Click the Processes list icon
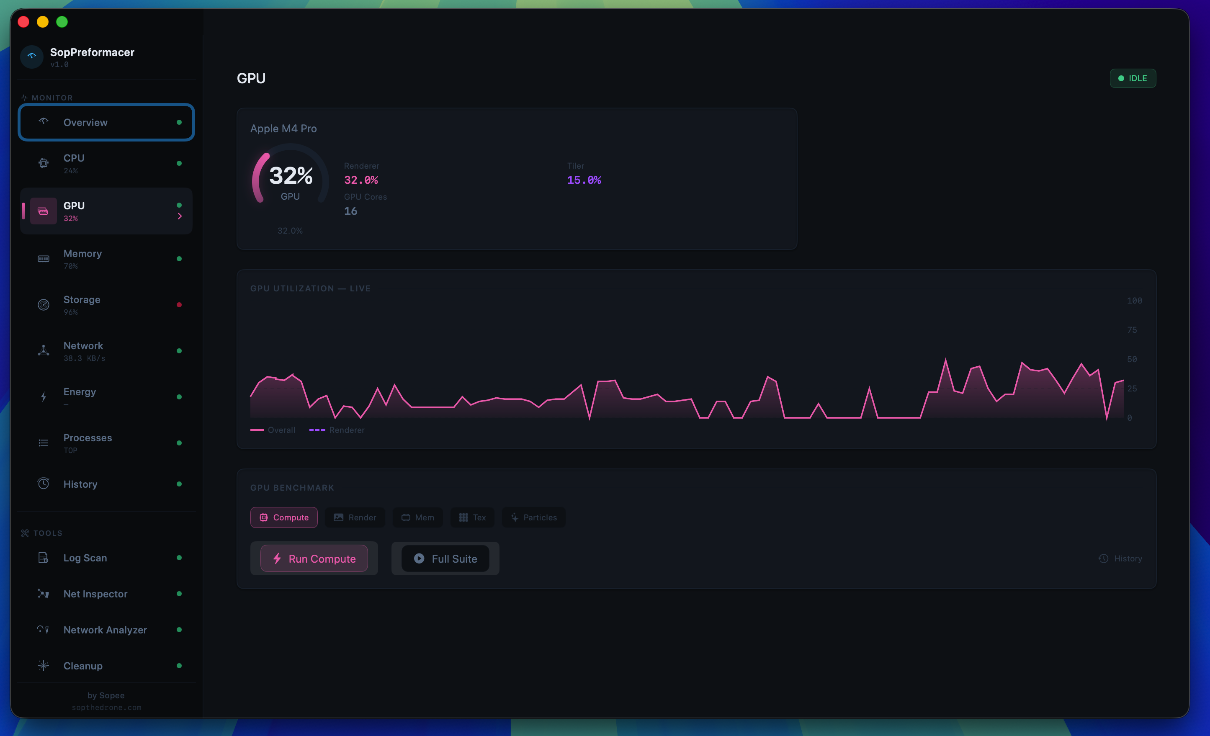 (43, 443)
